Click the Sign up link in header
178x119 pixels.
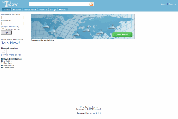click(172, 4)
